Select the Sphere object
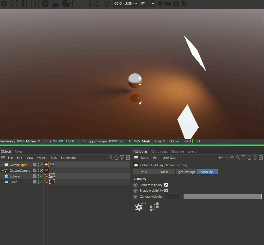The width and height of the screenshot is (264, 245). [x=14, y=176]
